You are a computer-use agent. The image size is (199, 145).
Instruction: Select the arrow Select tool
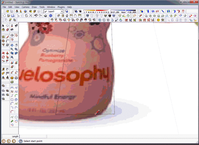pyautogui.click(x=3, y=26)
